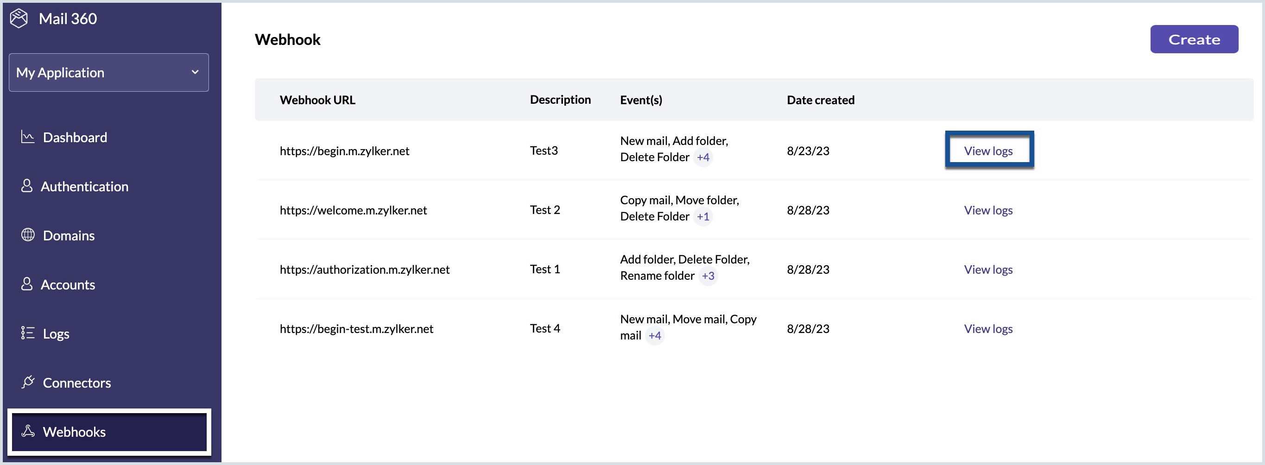Click the https://begin.m.zylker.net URL
Image resolution: width=1265 pixels, height=465 pixels.
pos(344,151)
